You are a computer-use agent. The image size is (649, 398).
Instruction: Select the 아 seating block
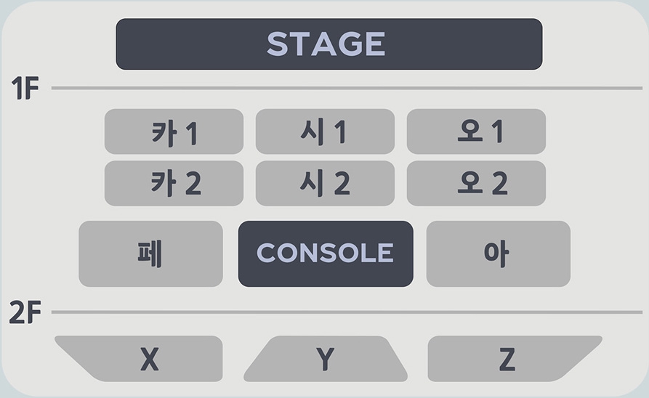tap(499, 253)
